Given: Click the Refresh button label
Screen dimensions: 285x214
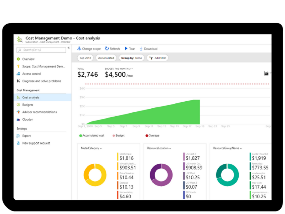Looking at the screenshot, I should pos(115,49).
